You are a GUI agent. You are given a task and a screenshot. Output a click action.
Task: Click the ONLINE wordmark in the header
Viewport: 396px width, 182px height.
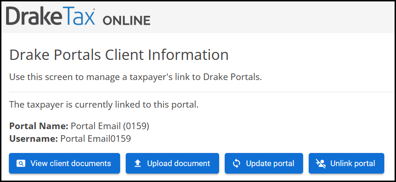click(x=126, y=21)
